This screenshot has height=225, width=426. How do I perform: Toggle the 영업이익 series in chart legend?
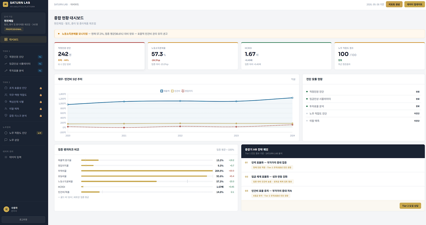click(x=187, y=91)
